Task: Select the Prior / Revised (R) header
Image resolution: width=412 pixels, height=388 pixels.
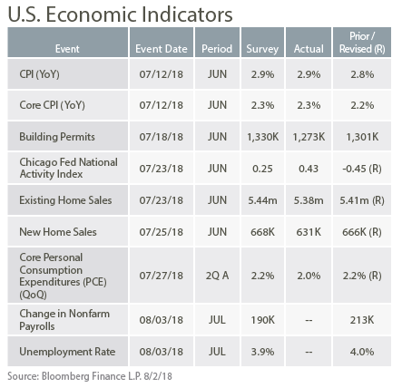Action: 362,43
